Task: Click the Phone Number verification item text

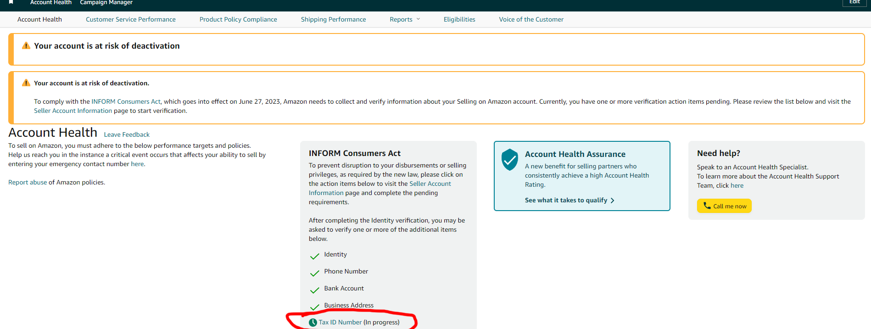Action: pyautogui.click(x=346, y=271)
